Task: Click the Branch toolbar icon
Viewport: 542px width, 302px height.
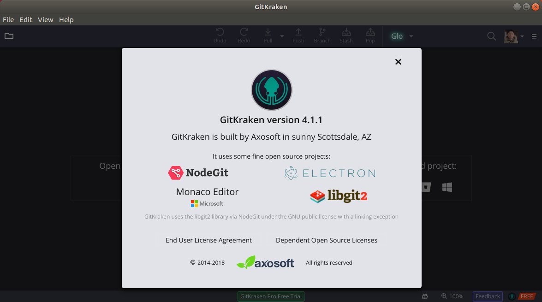Action: [x=322, y=36]
